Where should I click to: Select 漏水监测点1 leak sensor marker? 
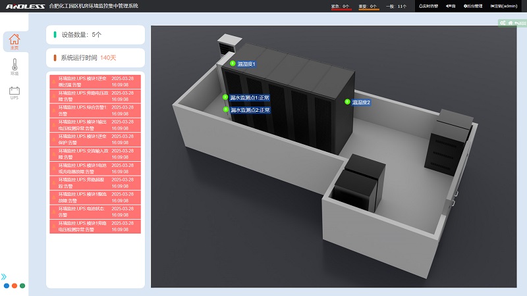tap(225, 97)
